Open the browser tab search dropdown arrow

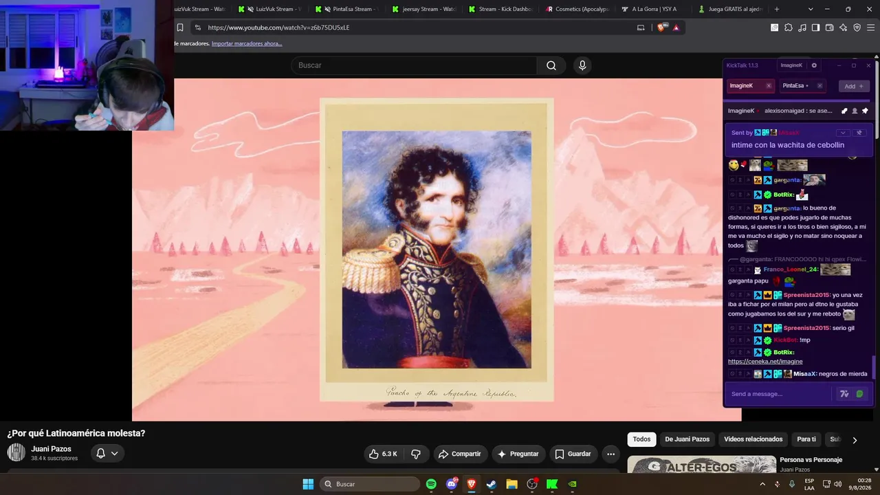[811, 9]
